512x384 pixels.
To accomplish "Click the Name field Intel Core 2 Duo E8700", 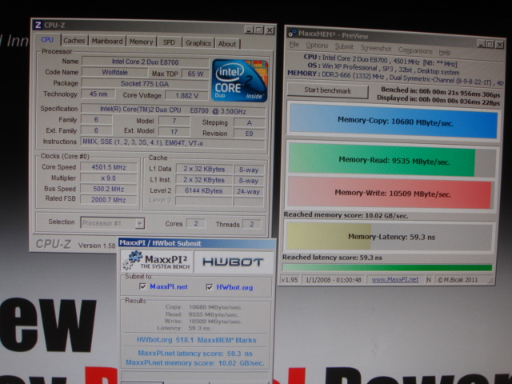I will point(146,62).
